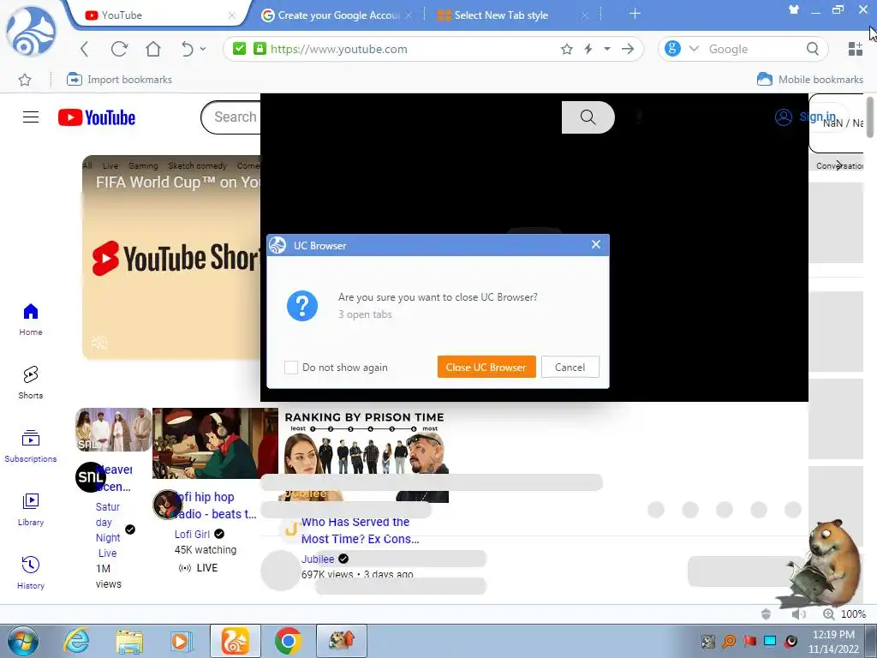Viewport: 877px width, 658px height.
Task: Click the status bar speaker mute icon
Action: pyautogui.click(x=799, y=614)
